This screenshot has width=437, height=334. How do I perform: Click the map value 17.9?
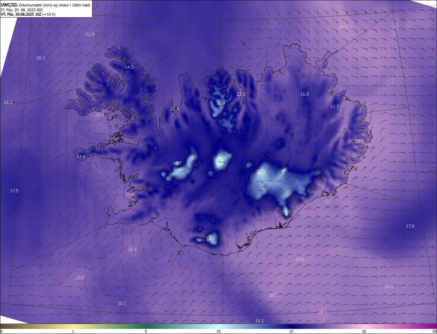click(410, 226)
